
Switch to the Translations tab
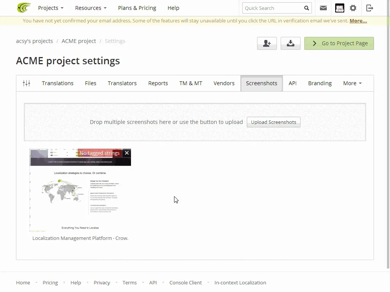click(x=58, y=83)
